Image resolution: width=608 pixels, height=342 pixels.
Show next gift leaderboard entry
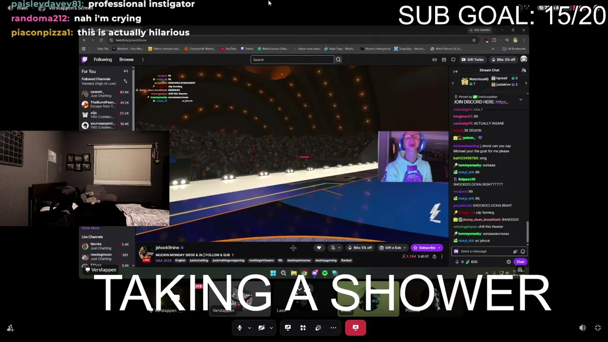(x=526, y=83)
